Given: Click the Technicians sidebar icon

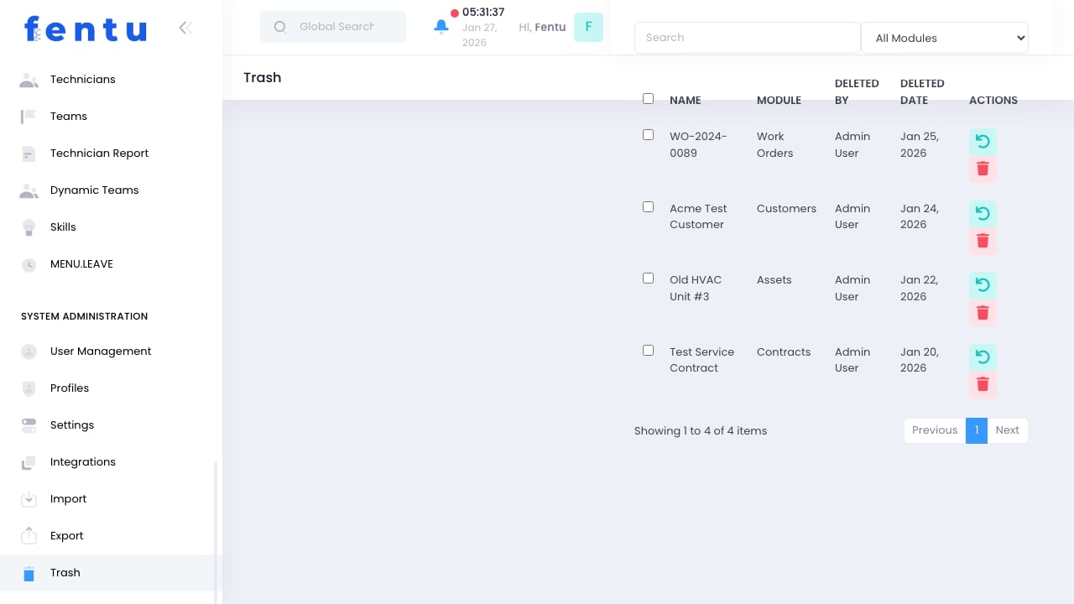Looking at the screenshot, I should click(x=29, y=80).
